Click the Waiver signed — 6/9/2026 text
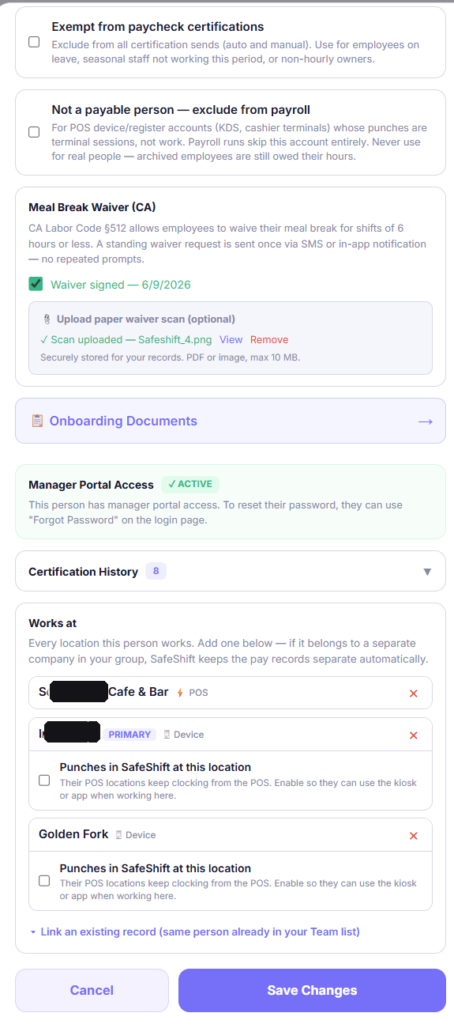The image size is (454, 1028). tap(120, 285)
